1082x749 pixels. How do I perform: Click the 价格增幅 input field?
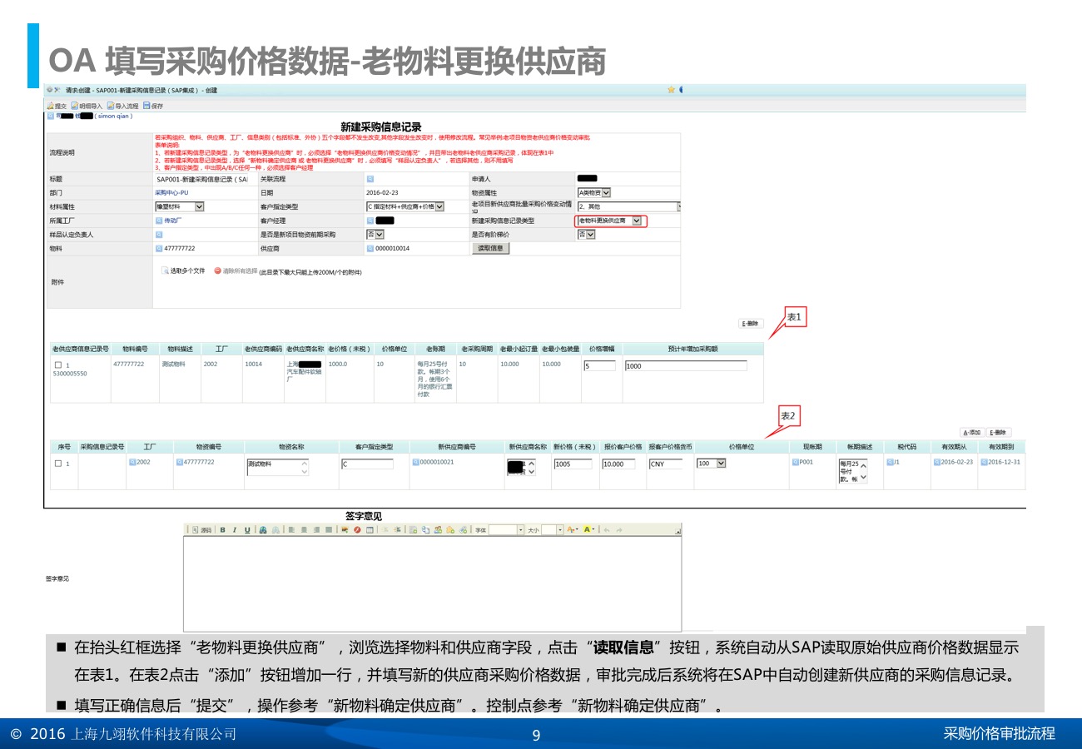pyautogui.click(x=599, y=365)
